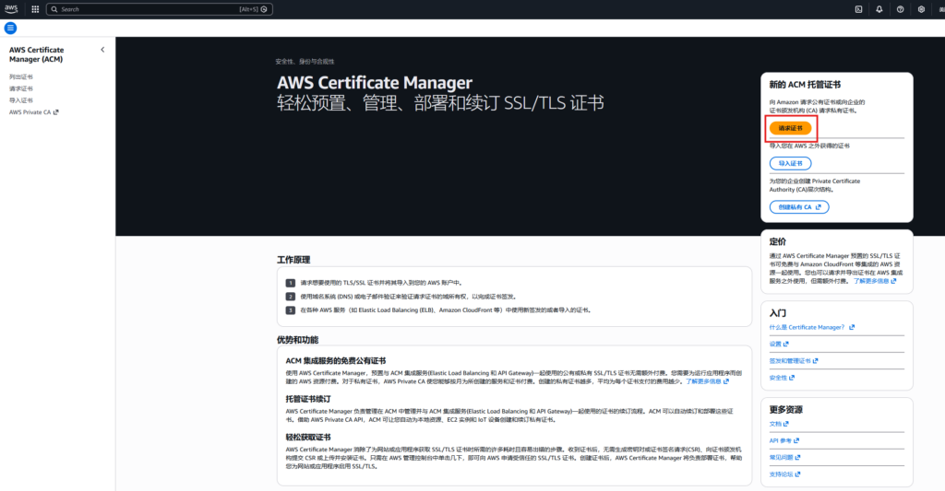This screenshot has width=945, height=491.
Task: Select 列出证书 in the sidebar
Action: coord(21,76)
